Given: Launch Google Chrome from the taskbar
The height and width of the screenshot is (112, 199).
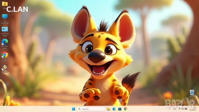Looking at the screenshot, I should pyautogui.click(x=125, y=109).
